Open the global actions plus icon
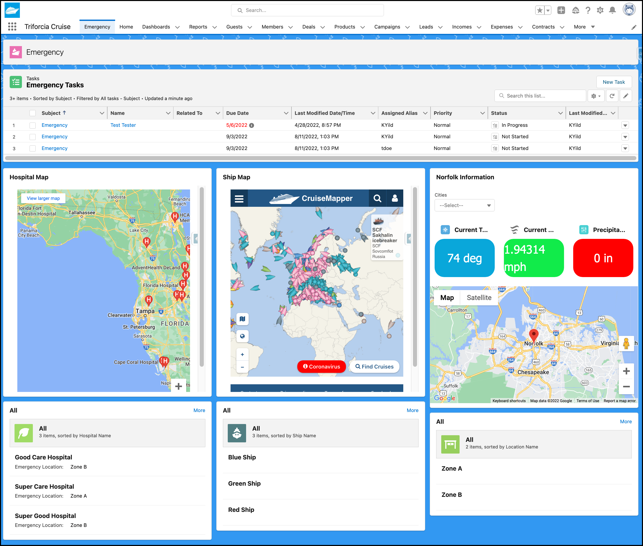This screenshot has height=546, width=643. pyautogui.click(x=561, y=10)
